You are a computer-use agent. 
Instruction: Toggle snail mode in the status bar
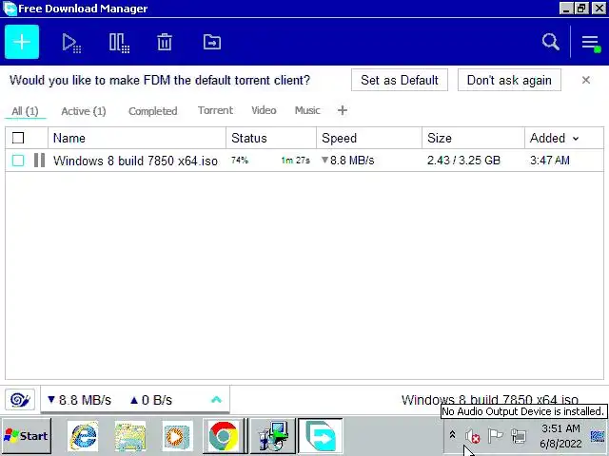20,399
